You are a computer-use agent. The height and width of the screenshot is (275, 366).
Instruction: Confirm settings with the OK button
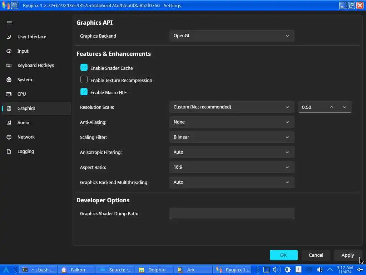click(283, 255)
